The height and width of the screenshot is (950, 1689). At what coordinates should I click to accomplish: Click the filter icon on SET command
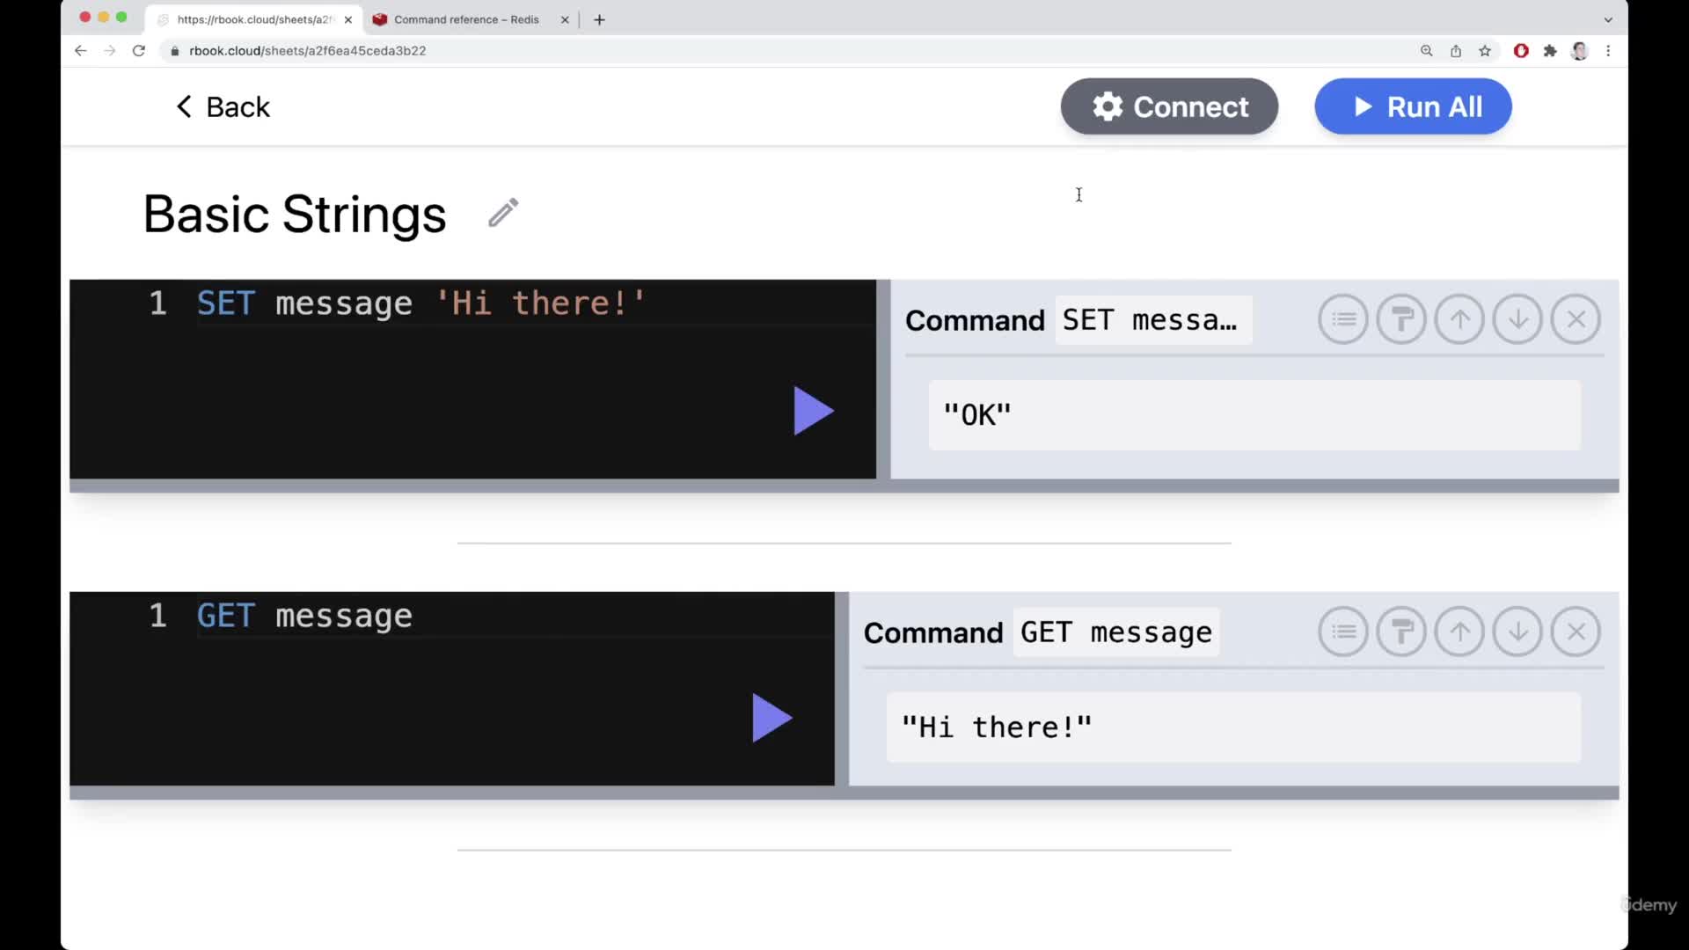(1343, 319)
